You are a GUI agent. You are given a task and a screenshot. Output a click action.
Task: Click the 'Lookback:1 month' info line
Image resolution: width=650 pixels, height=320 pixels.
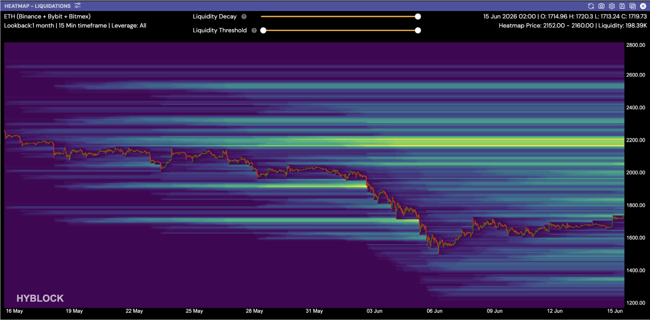pos(75,25)
